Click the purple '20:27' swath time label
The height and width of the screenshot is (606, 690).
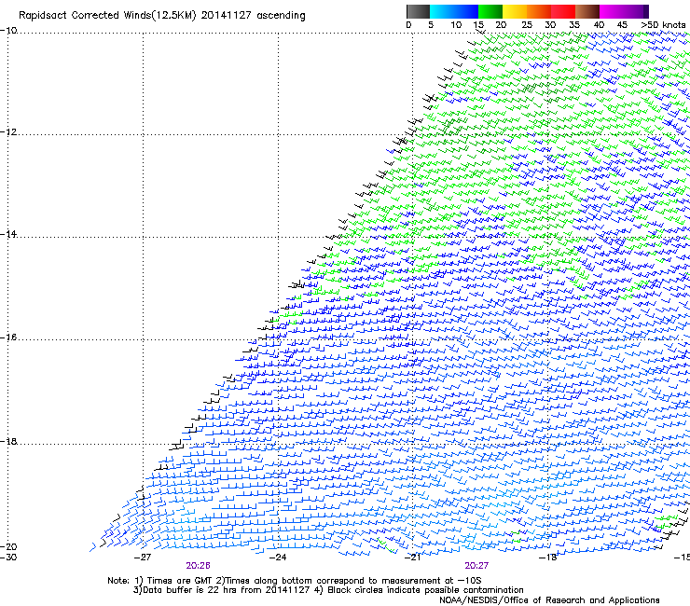coord(476,566)
